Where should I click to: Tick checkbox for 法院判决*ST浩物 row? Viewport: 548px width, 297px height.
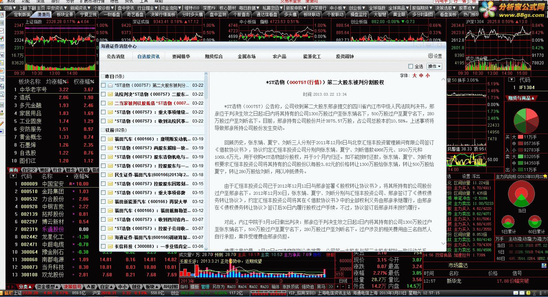coord(103,94)
